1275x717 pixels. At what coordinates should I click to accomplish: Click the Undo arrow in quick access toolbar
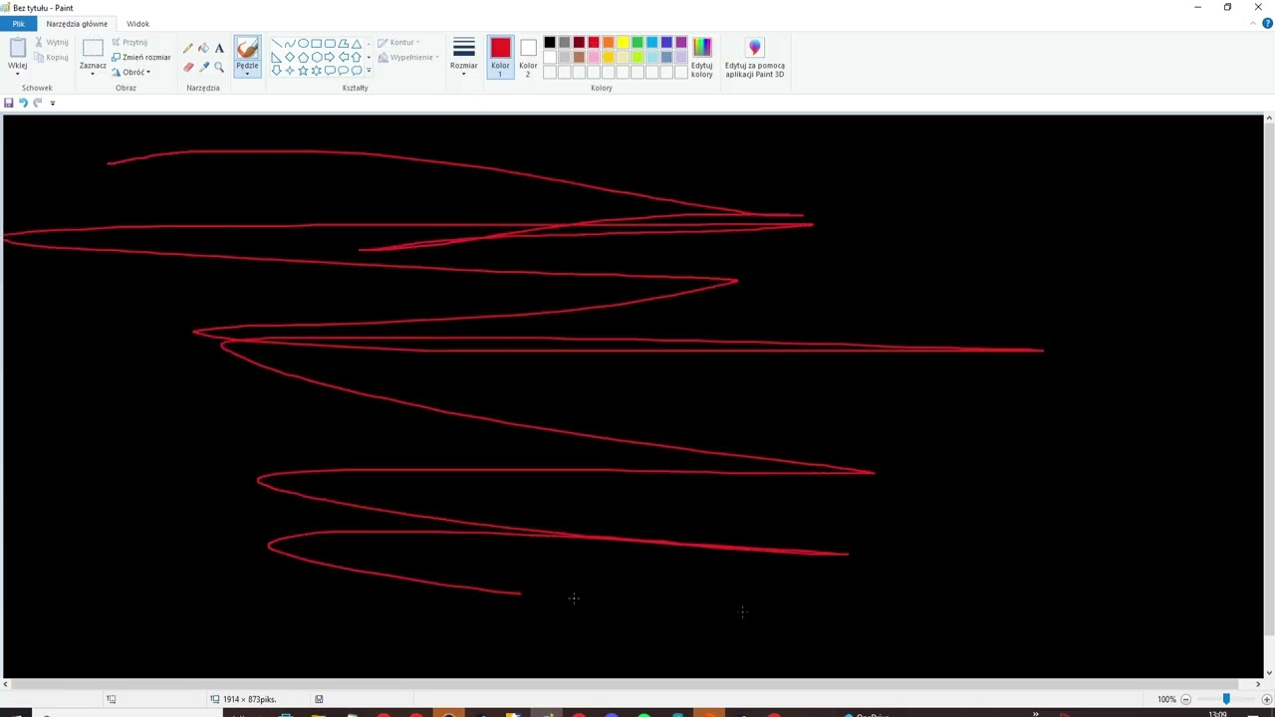pos(23,103)
